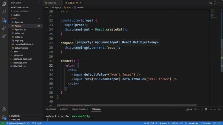Select the App.js editor tab
Image resolution: width=223 pixels, height=125 pixels.
(x=71, y=3)
